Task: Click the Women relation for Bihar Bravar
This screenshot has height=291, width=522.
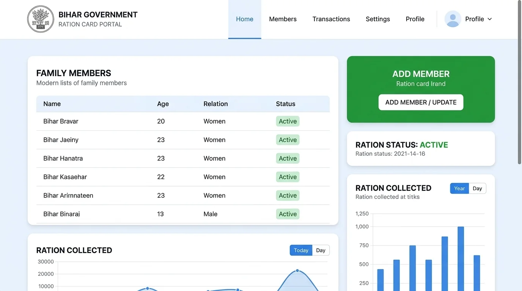Action: (214, 121)
